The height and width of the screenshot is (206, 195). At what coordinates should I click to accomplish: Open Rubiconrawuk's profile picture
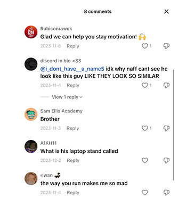coord(31,32)
